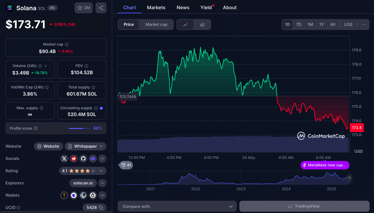Screen dimensions: 374x213
Task: Click the share icon next to Solana
Action: click(101, 8)
